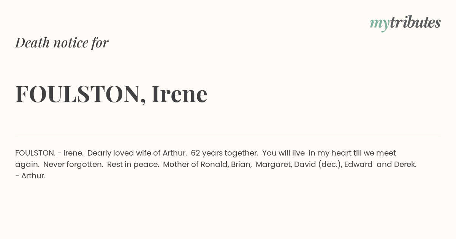Select "Dearly loved wife of Arthur."

tap(137, 153)
